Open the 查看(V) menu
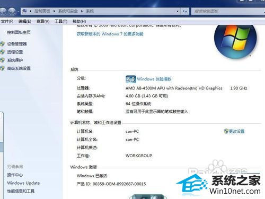265x199 pixels. coord(43,21)
